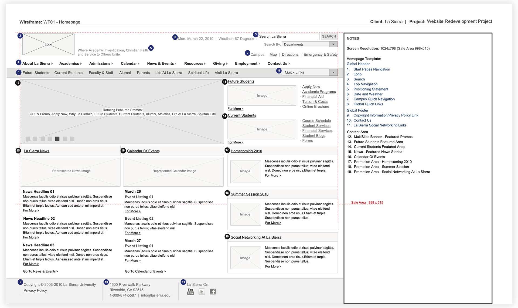
Task: Click For More under Event Listing 02
Action: [x=132, y=233]
